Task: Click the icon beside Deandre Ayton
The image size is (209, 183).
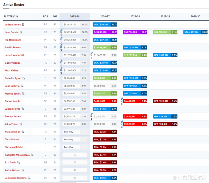Action: click(24, 78)
